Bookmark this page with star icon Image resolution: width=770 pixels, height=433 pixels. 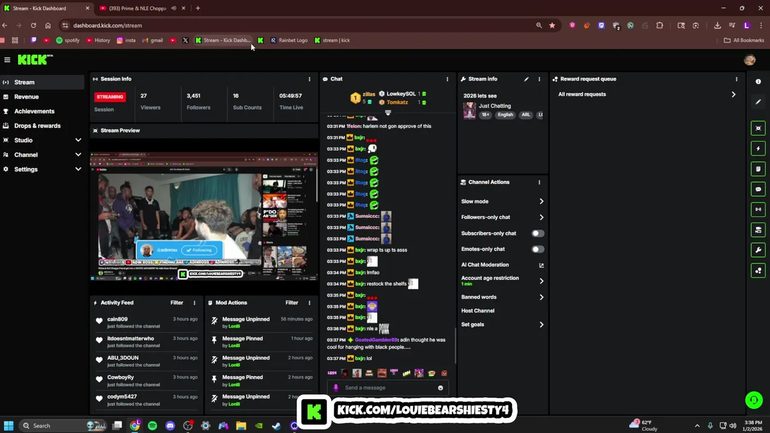click(x=552, y=25)
